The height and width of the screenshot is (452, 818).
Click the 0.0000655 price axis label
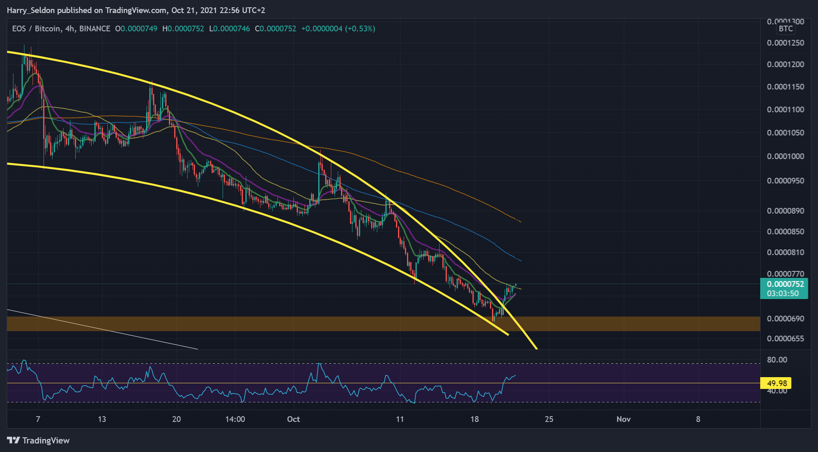click(785, 338)
